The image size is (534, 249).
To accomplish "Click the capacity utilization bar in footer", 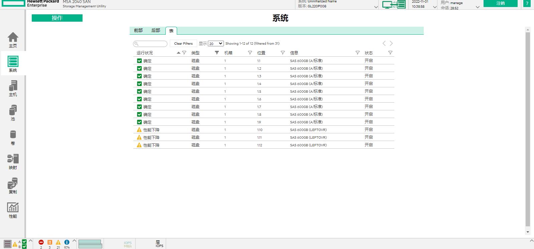I will click(x=90, y=244).
